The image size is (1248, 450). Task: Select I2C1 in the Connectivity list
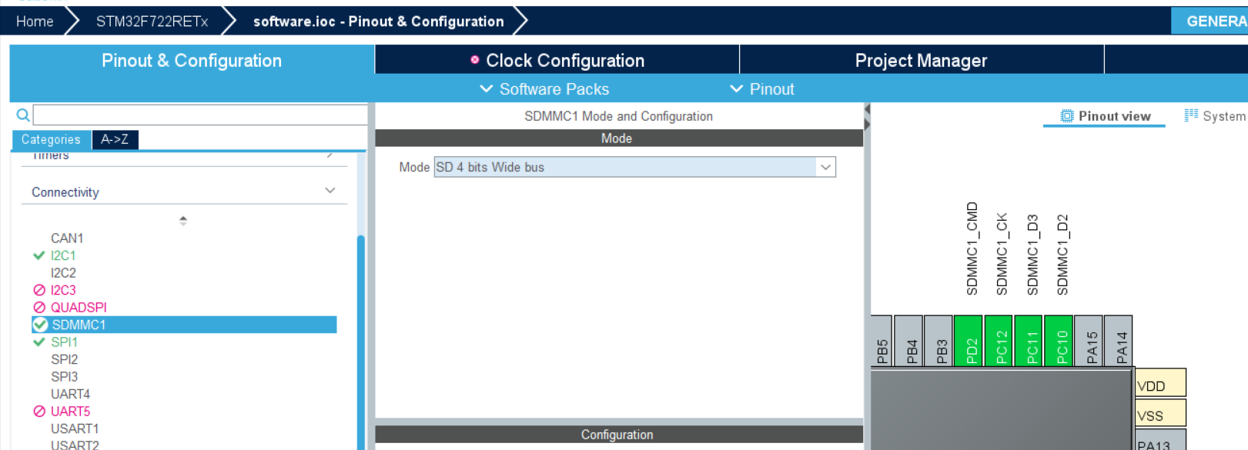[x=63, y=255]
